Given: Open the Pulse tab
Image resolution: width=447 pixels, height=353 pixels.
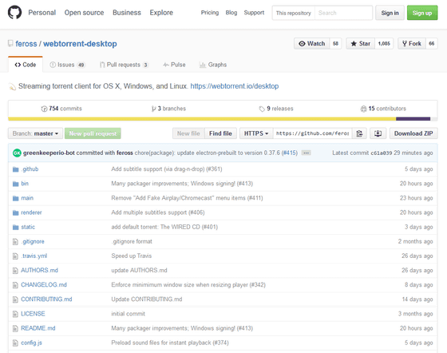Looking at the screenshot, I should (x=174, y=65).
